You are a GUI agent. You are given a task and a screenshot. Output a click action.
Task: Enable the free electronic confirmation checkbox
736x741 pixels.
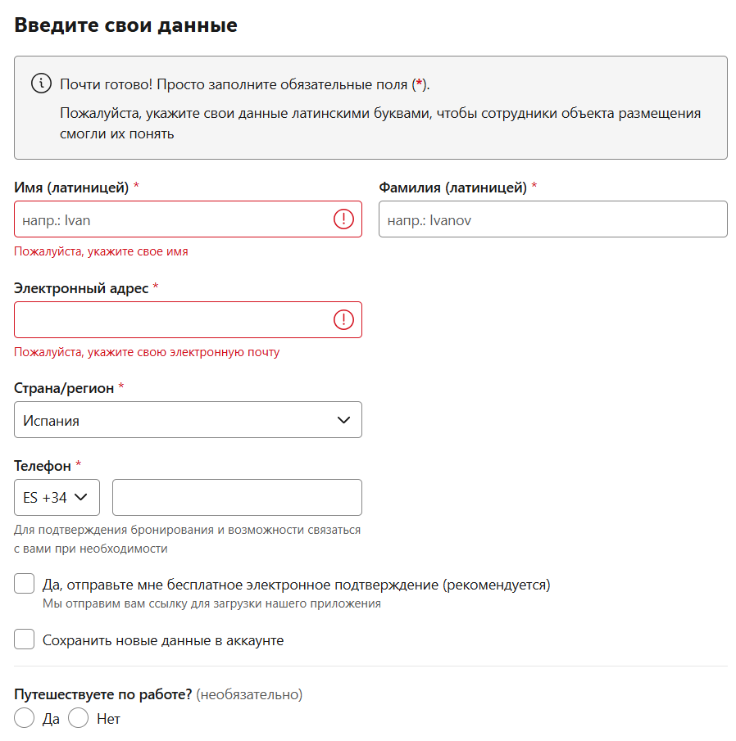tap(25, 585)
